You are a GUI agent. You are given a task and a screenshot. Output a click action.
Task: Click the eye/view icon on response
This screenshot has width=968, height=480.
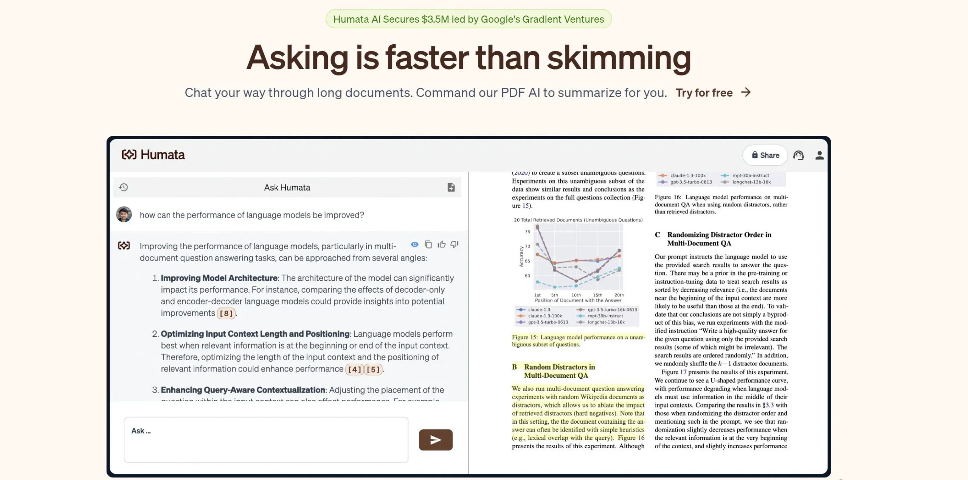[x=414, y=243]
